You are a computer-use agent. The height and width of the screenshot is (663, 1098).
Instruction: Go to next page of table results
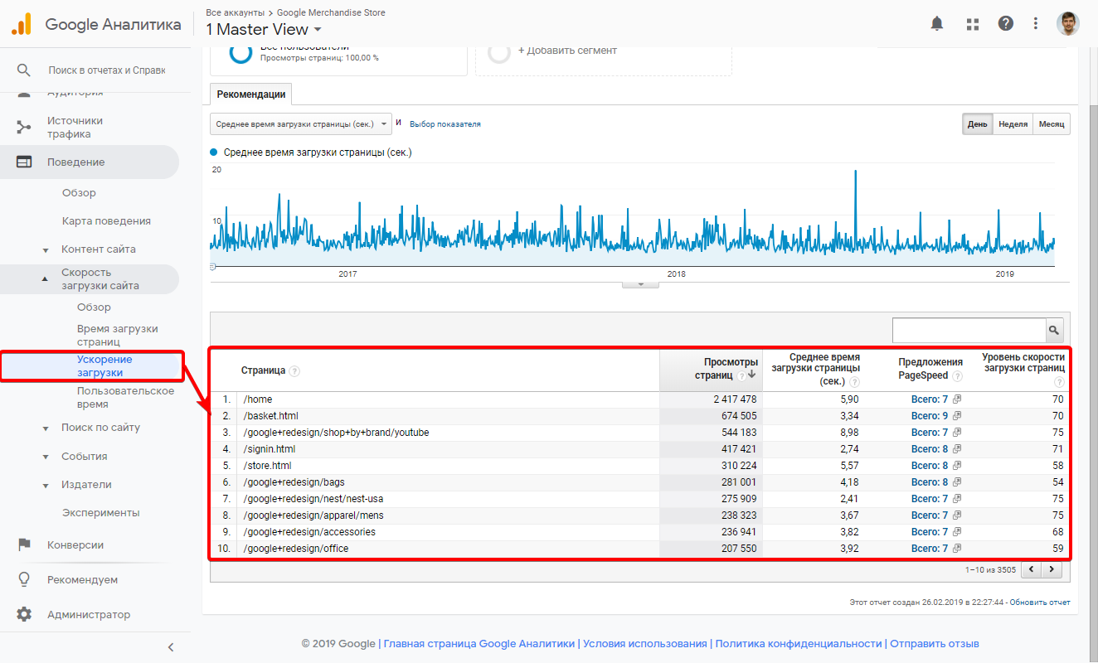click(x=1052, y=569)
